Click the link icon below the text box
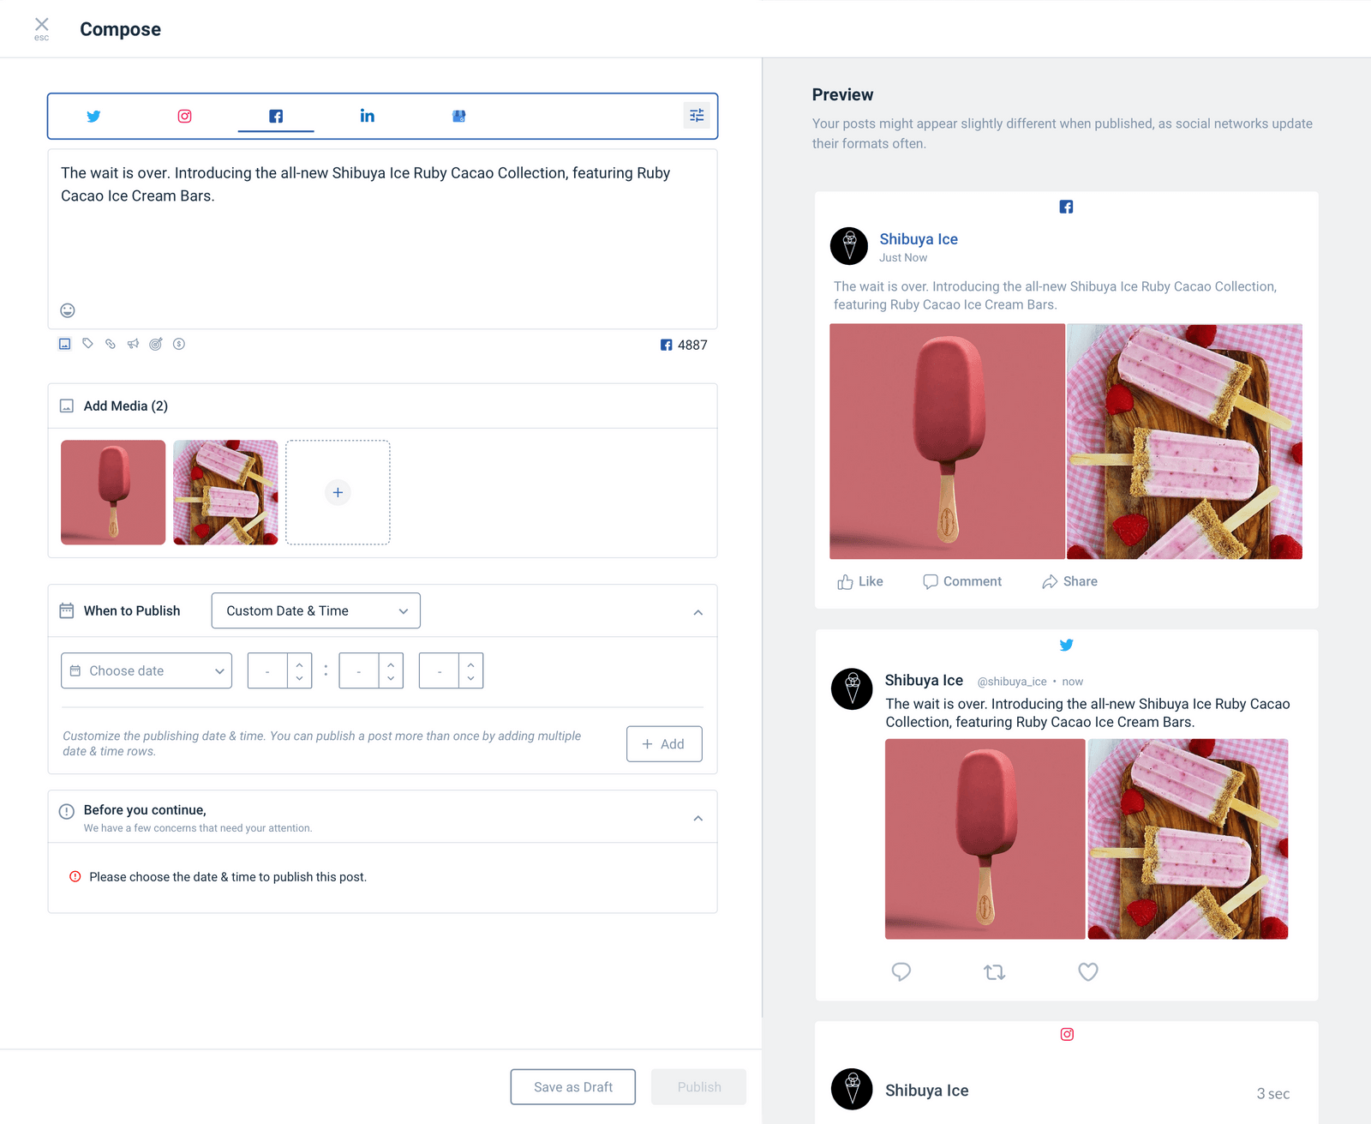The image size is (1371, 1124). point(111,344)
